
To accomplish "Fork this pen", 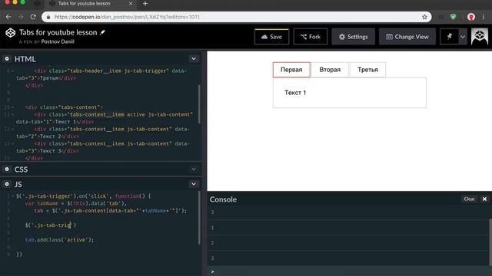I will click(x=311, y=37).
